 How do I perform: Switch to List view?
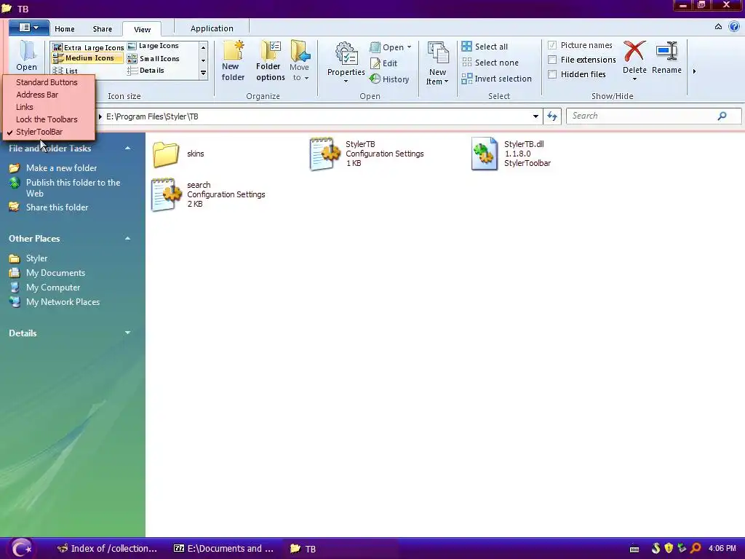65,71
